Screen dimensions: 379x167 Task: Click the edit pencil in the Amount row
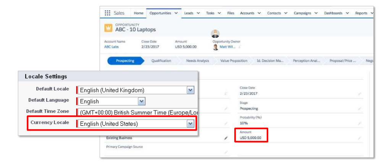pyautogui.click(x=359, y=138)
